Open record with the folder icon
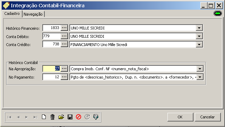This screenshot has width=225, height=127. point(61,117)
